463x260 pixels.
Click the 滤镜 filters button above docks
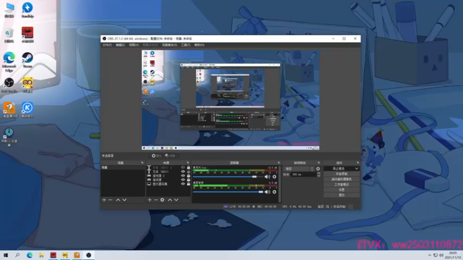click(170, 155)
